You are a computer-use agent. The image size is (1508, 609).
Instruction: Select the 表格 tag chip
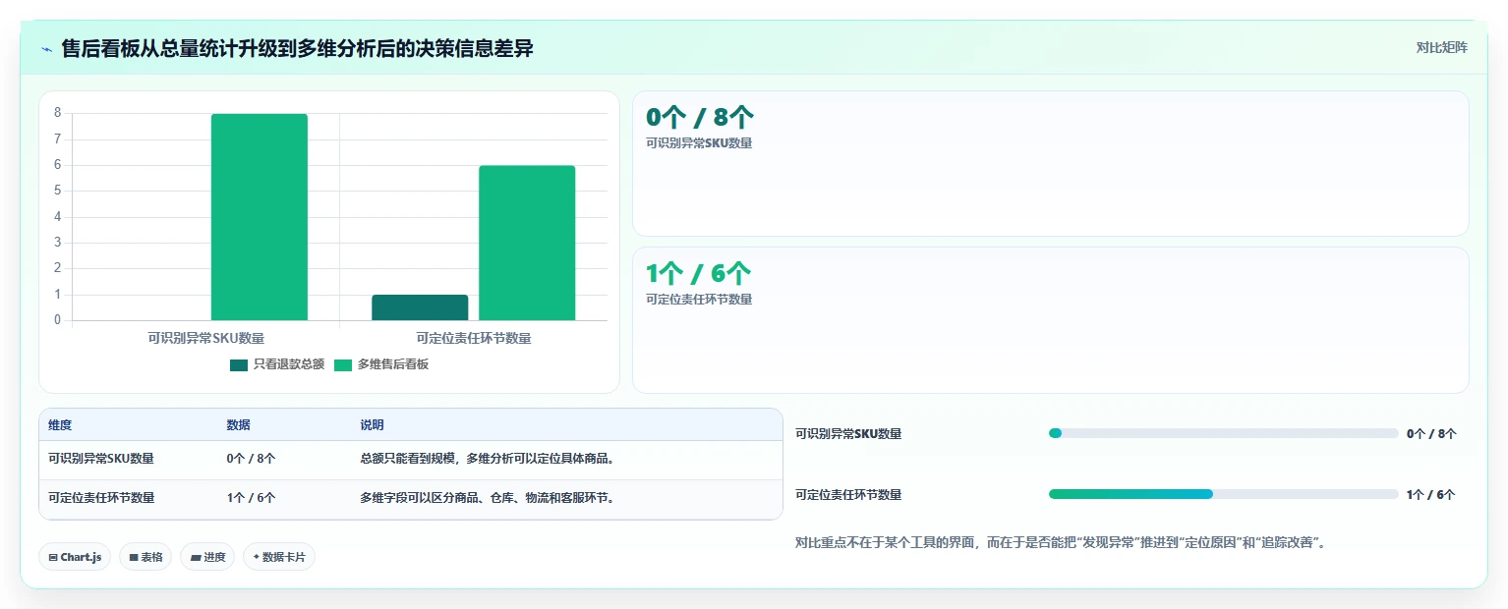145,557
